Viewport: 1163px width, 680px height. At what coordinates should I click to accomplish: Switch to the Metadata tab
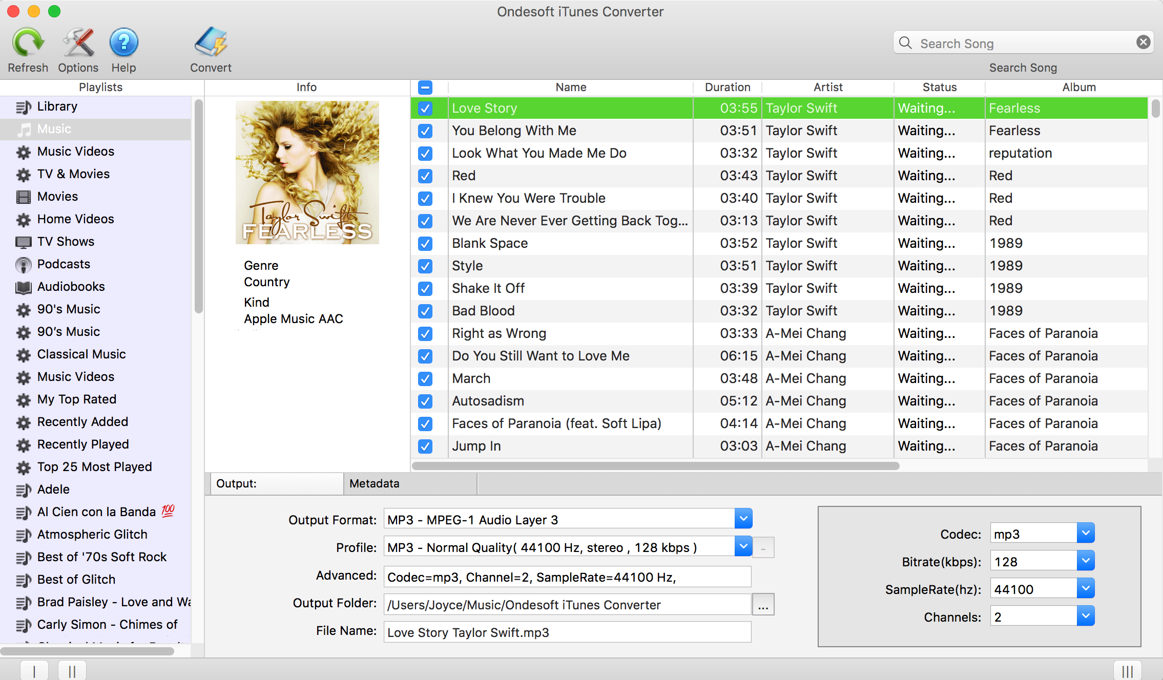(x=374, y=483)
